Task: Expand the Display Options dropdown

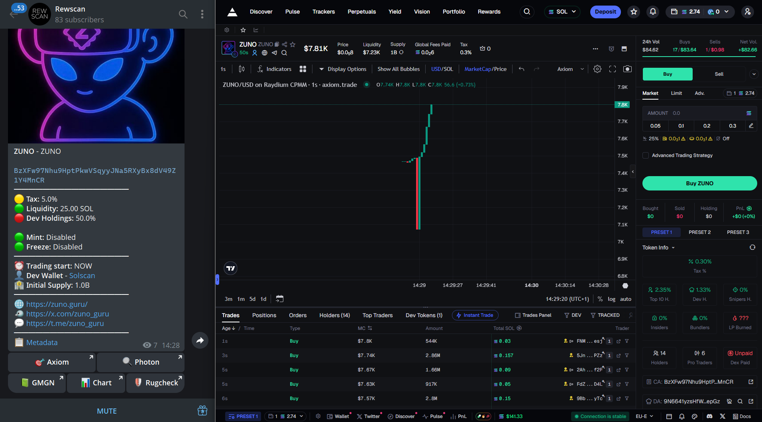Action: (342, 69)
